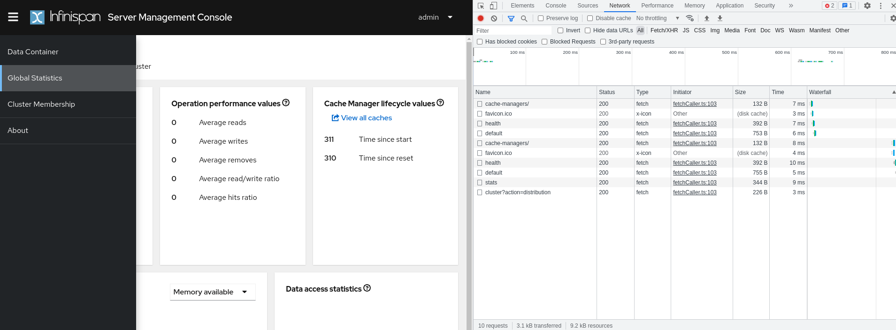Click the network Filter text field

[x=513, y=31]
